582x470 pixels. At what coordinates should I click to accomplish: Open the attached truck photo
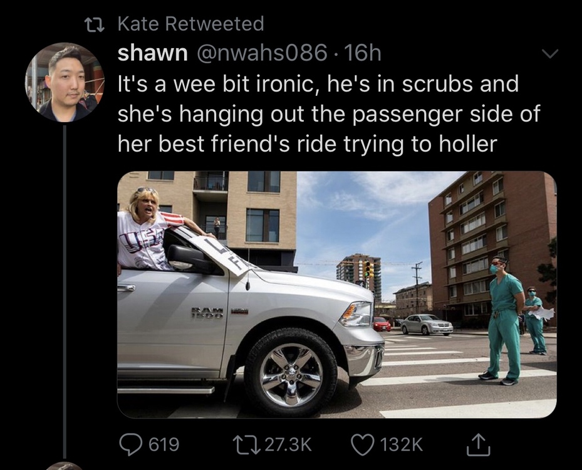pyautogui.click(x=336, y=295)
